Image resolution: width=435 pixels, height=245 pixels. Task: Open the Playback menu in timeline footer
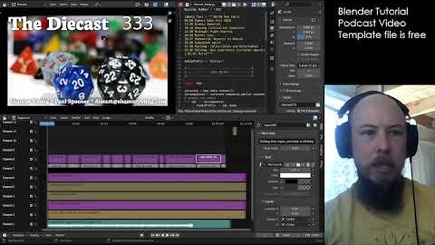point(18,235)
